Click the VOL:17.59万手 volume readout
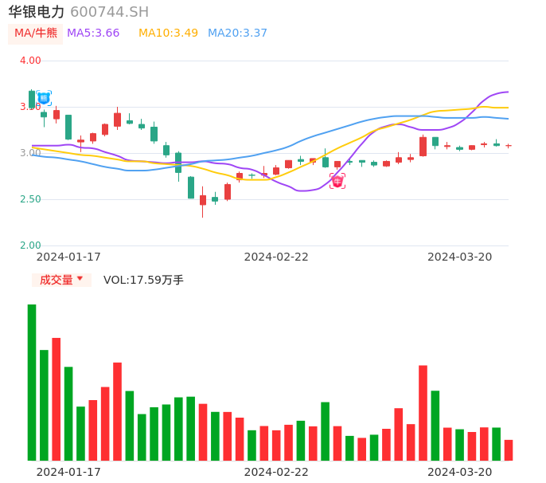Viewport: 546px width, 483px height. coord(143,280)
